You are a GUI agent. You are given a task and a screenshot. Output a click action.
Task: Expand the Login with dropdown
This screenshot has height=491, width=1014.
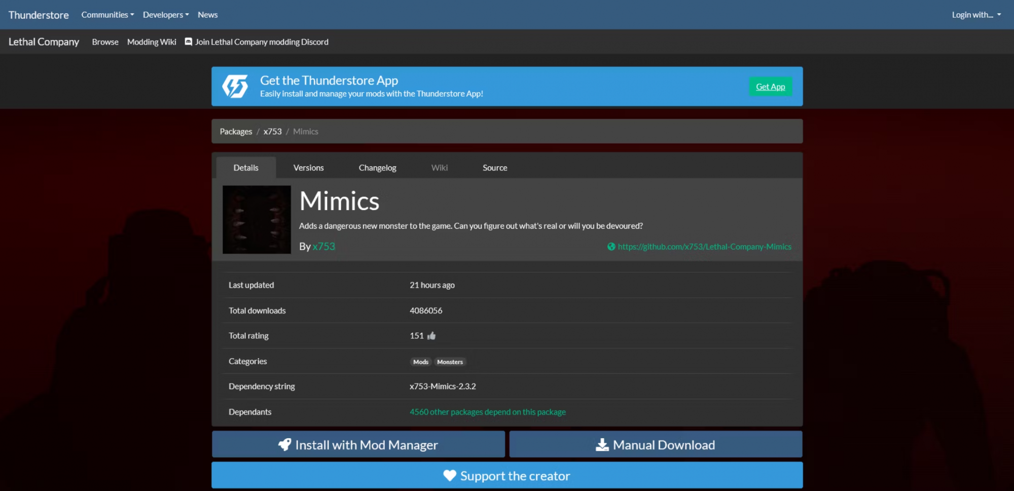976,15
